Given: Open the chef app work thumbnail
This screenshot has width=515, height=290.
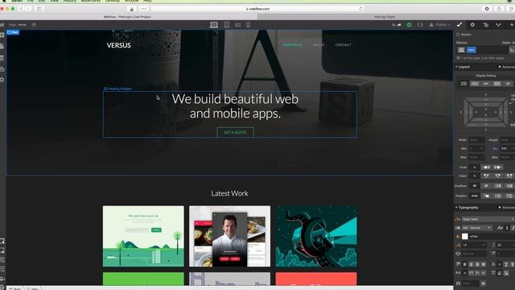Looking at the screenshot, I should 229,236.
